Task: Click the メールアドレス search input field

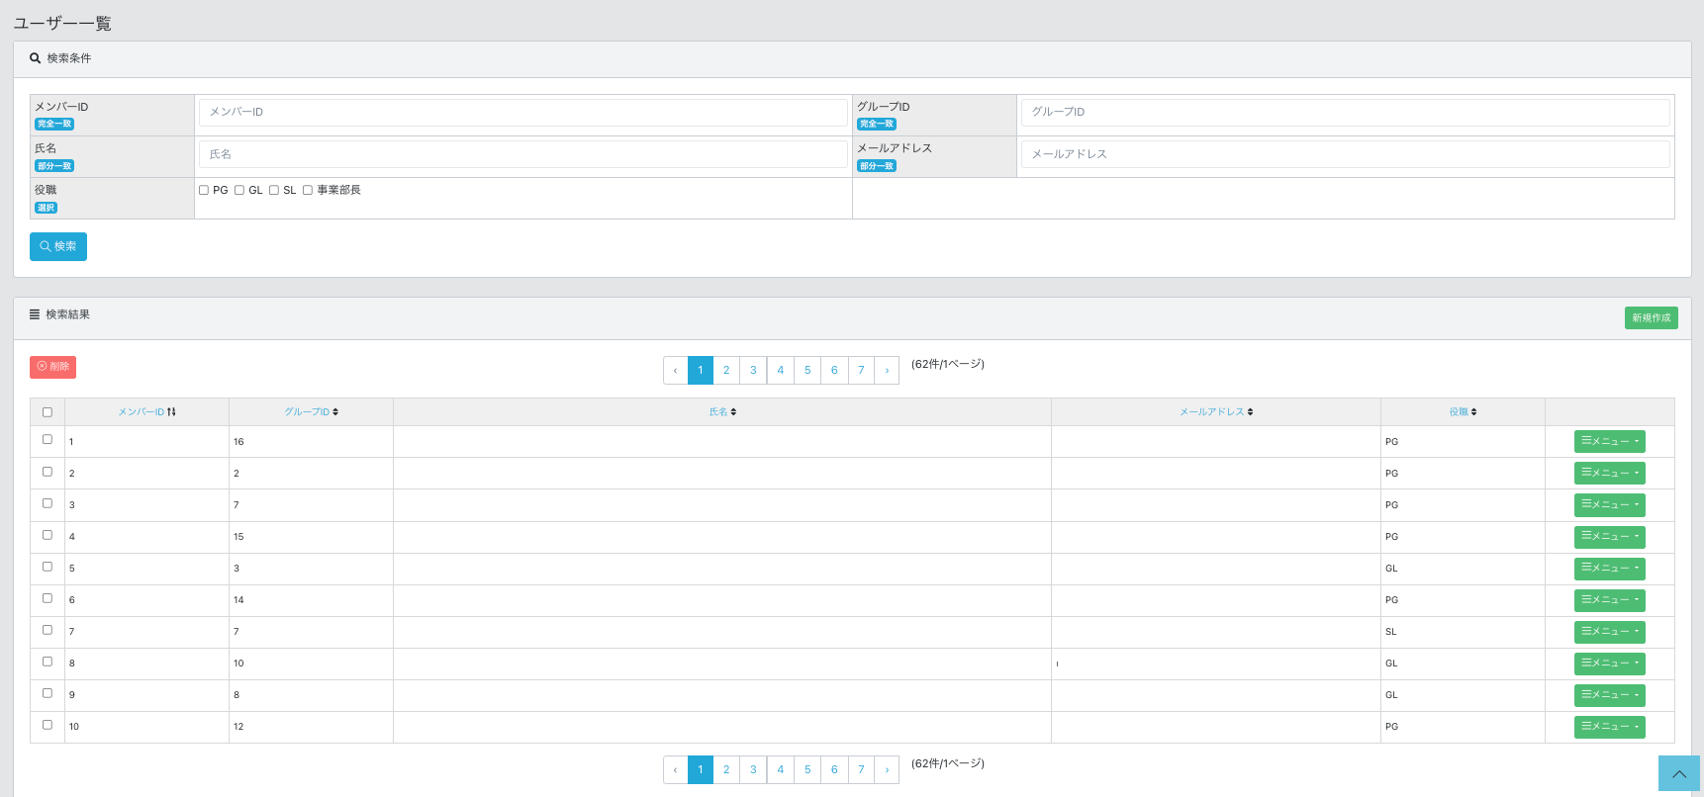Action: click(x=1345, y=154)
